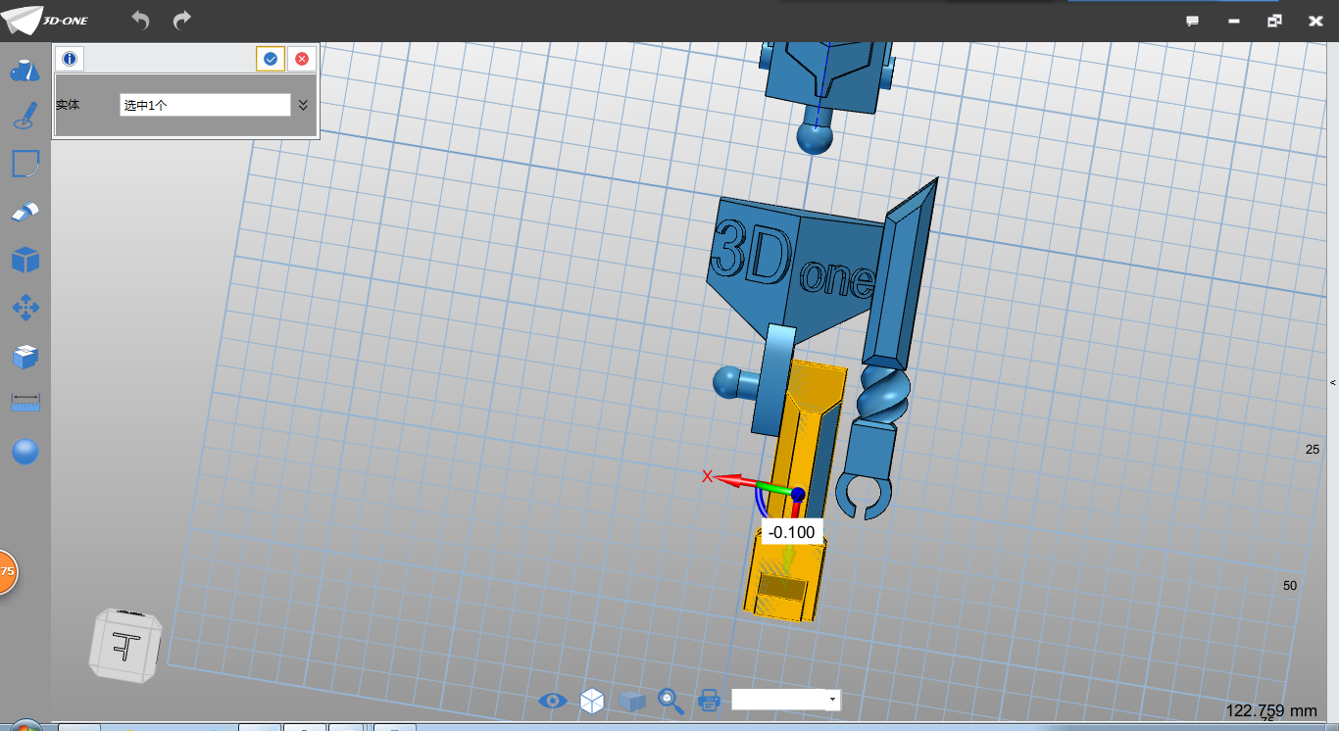1339x731 pixels.
Task: Open the four-arrow move tool group
Action: click(25, 308)
